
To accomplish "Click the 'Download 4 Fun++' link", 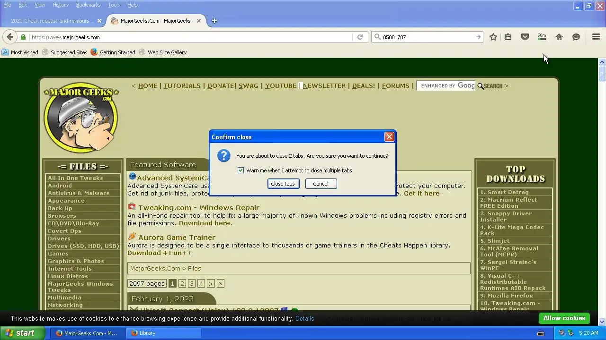I will point(160,253).
